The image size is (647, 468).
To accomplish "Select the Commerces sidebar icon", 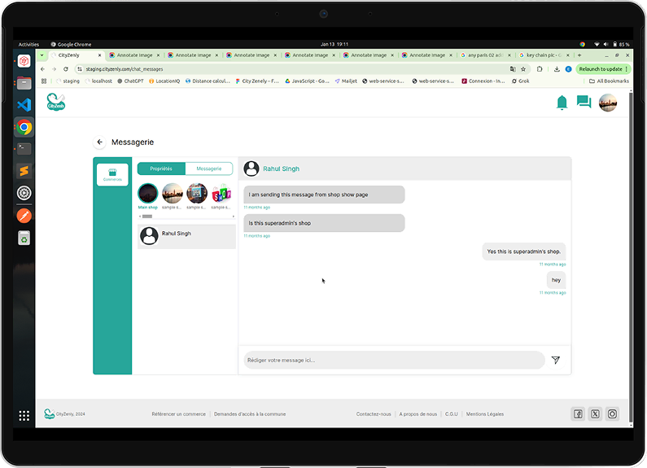I will pos(112,174).
